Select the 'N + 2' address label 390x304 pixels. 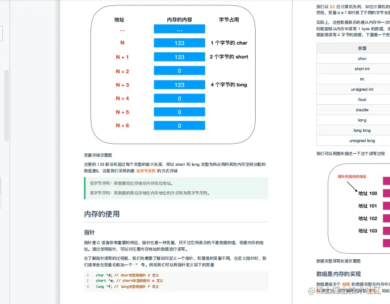pyautogui.click(x=122, y=71)
